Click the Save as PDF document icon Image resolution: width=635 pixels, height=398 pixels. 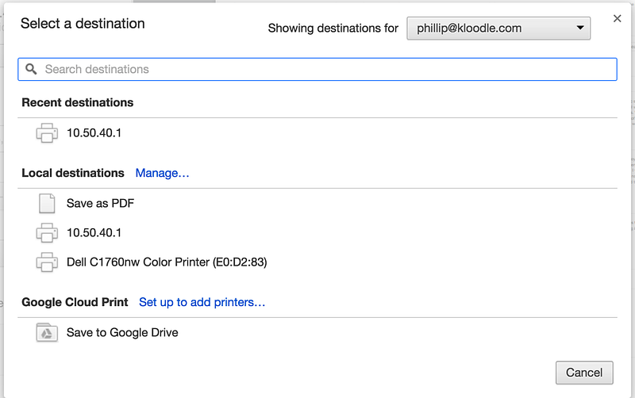coord(47,203)
